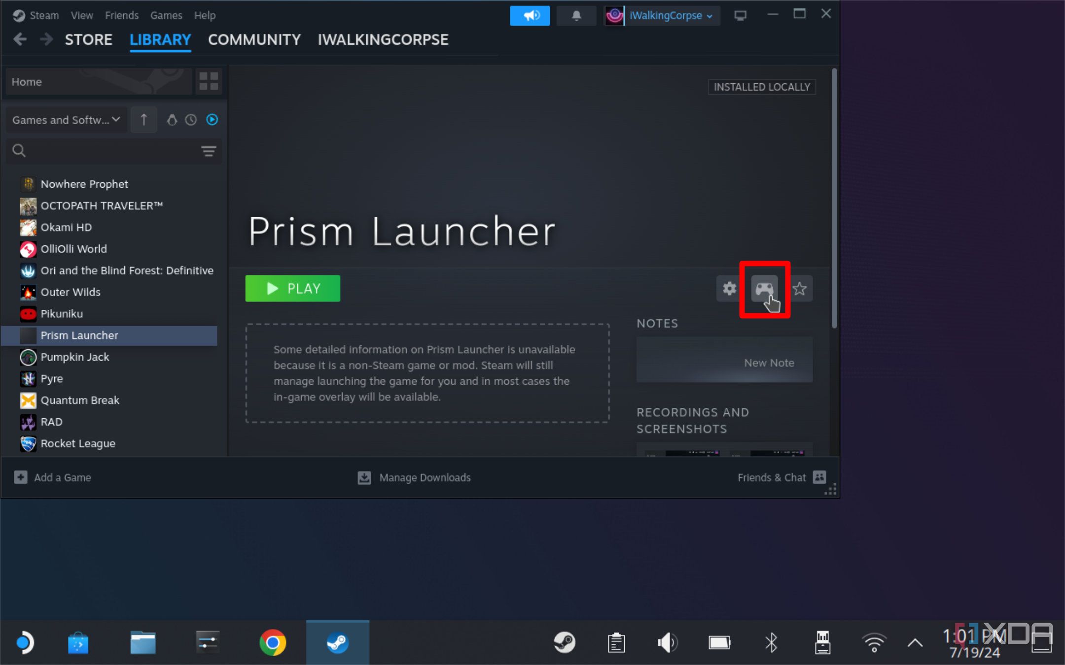Select Quantum Break in game list
This screenshot has height=665, width=1065.
pos(109,400)
